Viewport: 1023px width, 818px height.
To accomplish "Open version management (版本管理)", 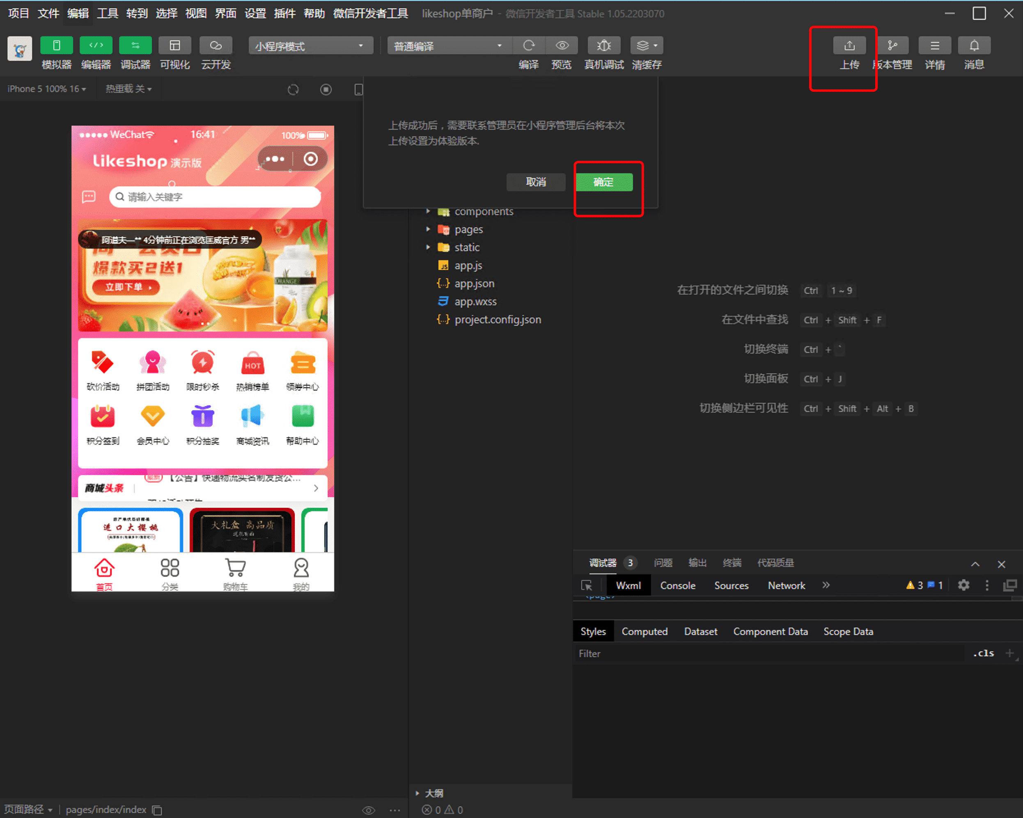I will (892, 46).
